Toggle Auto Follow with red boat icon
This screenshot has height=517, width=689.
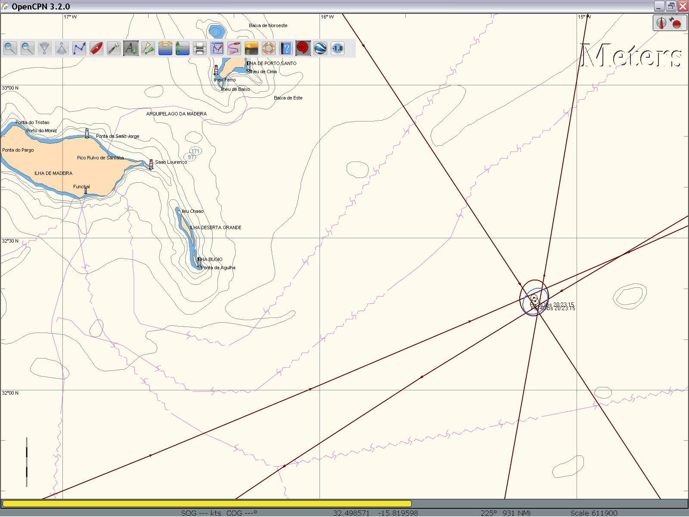96,48
